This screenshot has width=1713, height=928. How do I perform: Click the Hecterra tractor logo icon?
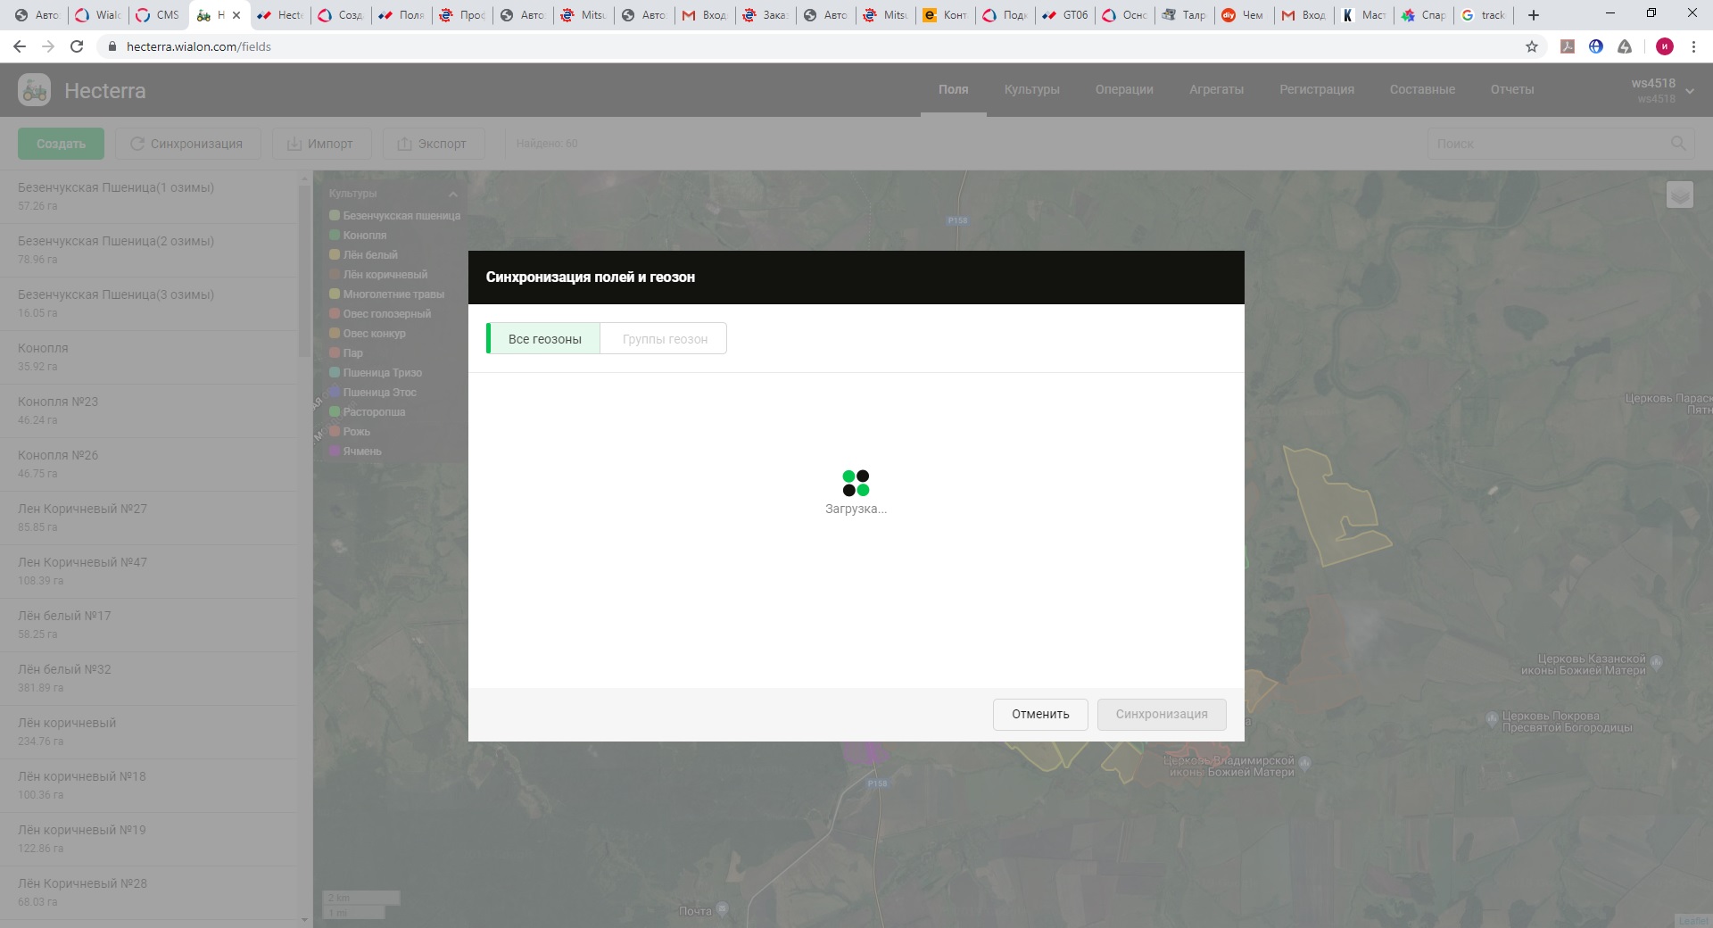click(x=35, y=90)
